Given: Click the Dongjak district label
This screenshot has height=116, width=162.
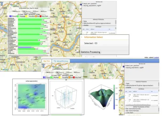Looking at the screenshot, I should point(11,34).
